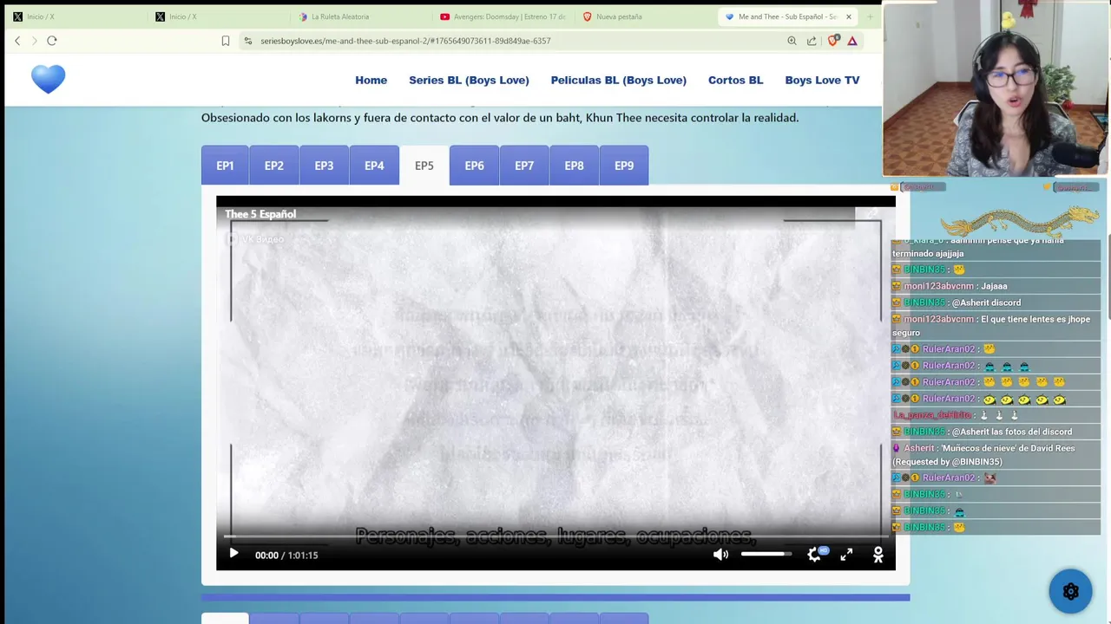Switch to La Ruleta Aleatoria tab
This screenshot has height=624, width=1111.
click(x=360, y=16)
